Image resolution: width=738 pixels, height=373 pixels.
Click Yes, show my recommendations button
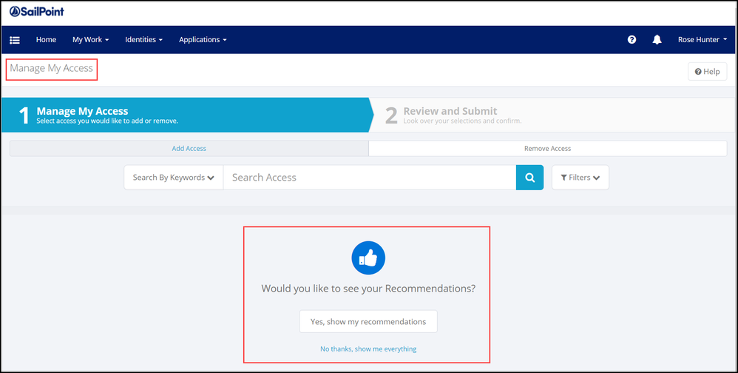[368, 322]
